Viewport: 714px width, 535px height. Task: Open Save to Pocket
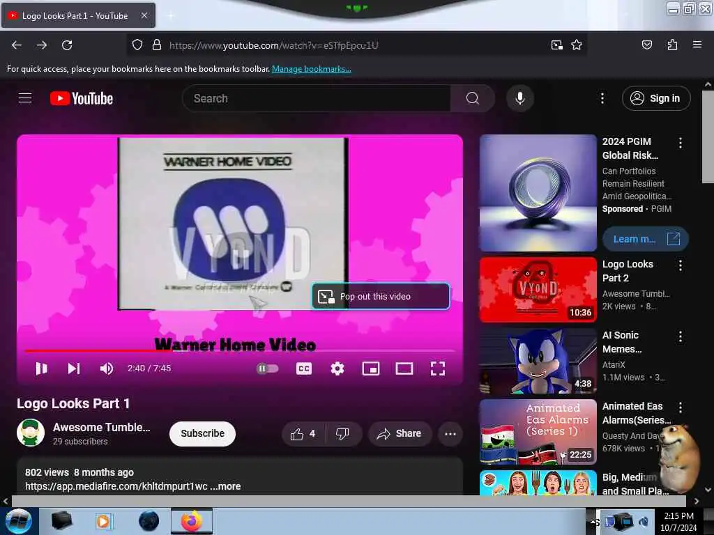point(647,45)
